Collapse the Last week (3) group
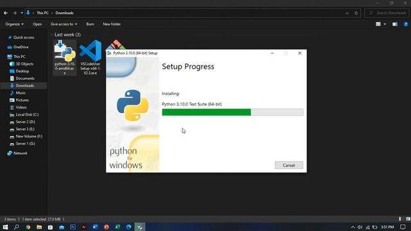The image size is (411, 231). (51, 35)
